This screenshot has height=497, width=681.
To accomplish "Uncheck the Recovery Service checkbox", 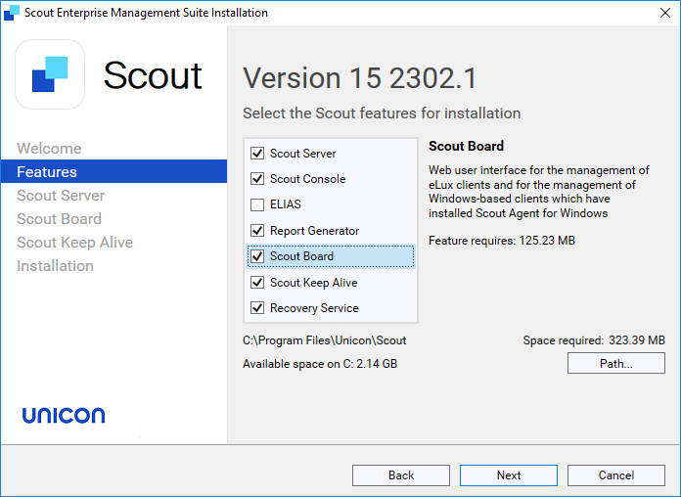I will [257, 308].
